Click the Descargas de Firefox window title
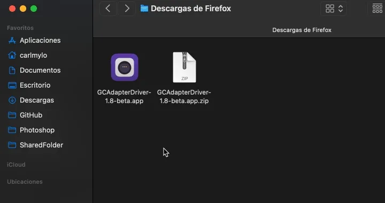Image resolution: width=385 pixels, height=203 pixels. [191, 9]
